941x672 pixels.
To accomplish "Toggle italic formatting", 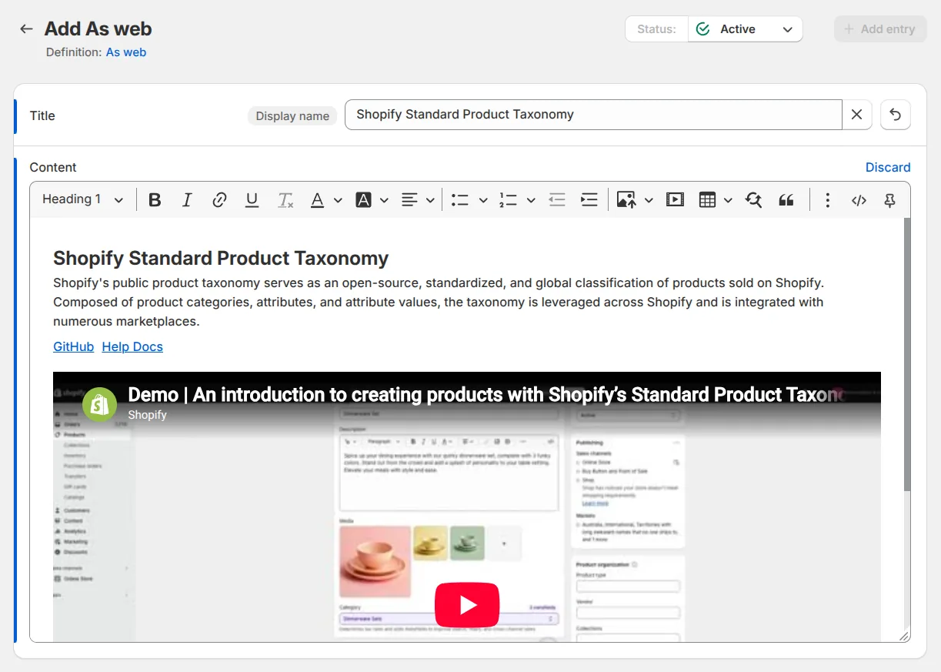I will pyautogui.click(x=187, y=200).
